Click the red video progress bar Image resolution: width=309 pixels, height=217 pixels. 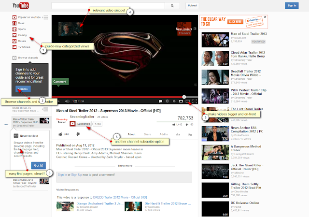click(118, 97)
